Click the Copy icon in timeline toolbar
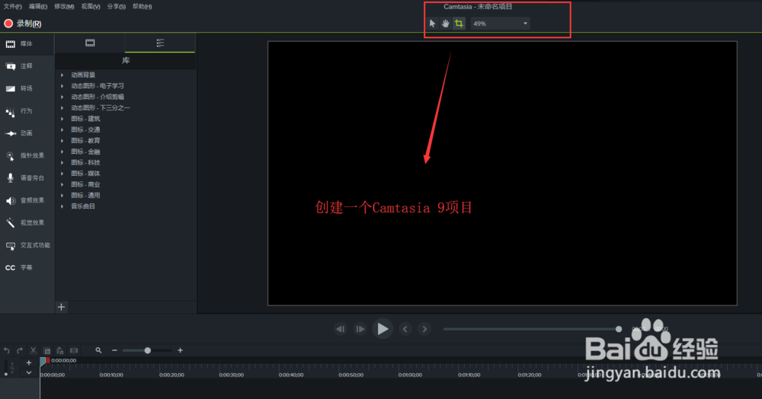762x399 pixels. [47, 350]
